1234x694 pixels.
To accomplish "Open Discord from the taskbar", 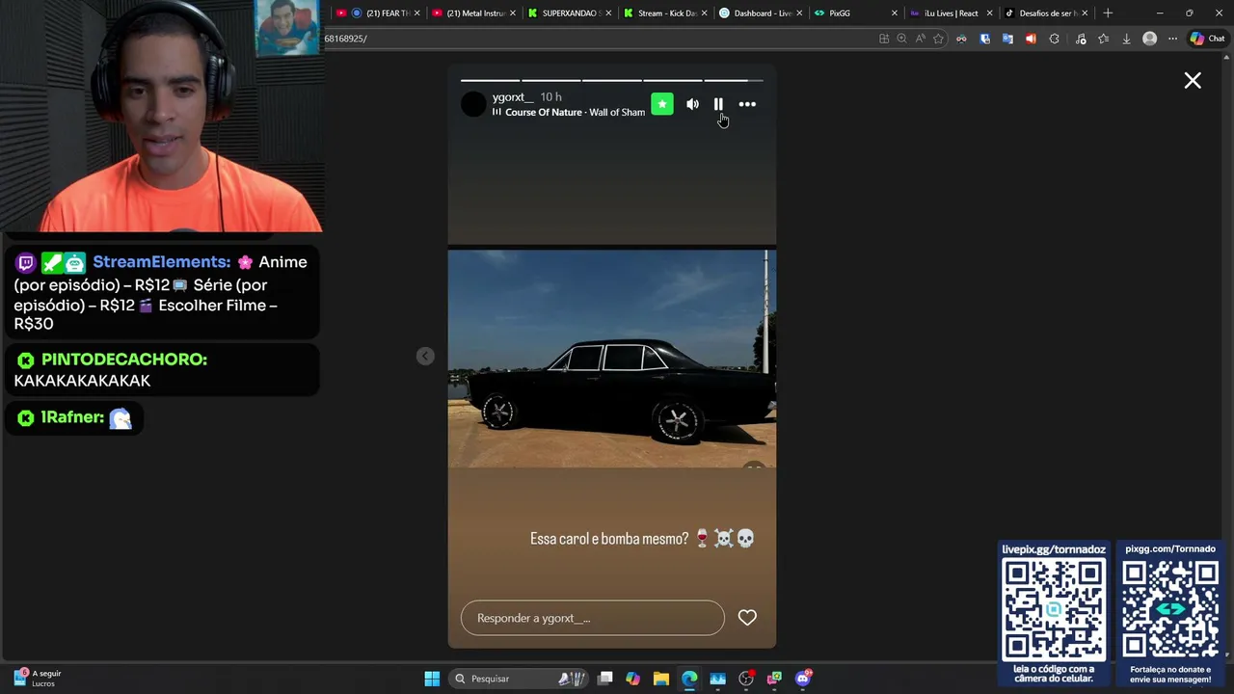I will 803,679.
